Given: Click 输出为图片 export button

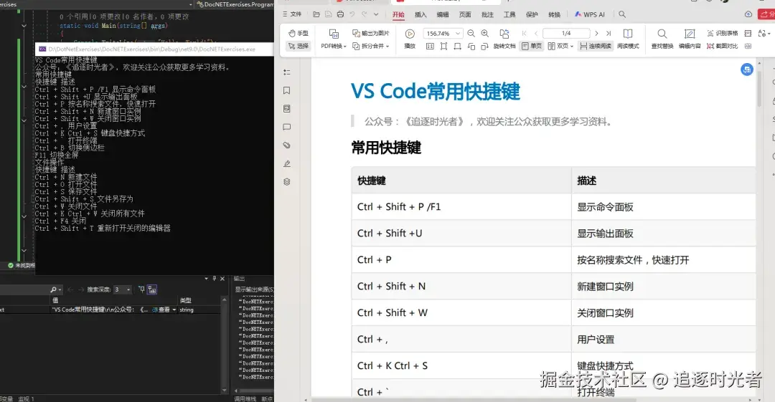Looking at the screenshot, I should [371, 33].
